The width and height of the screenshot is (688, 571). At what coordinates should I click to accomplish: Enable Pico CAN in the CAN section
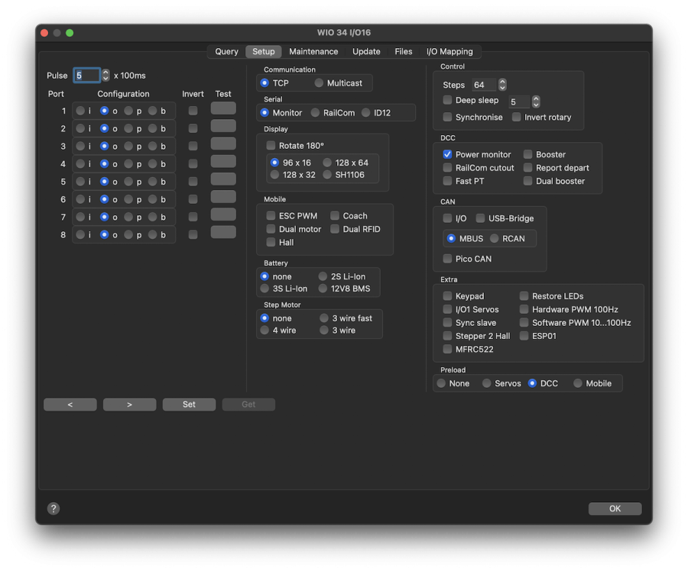tap(447, 259)
